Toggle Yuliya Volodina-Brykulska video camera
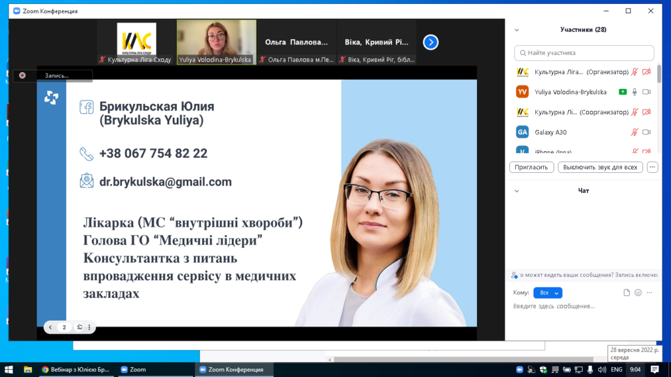Screen dimensions: 671x377 647,92
